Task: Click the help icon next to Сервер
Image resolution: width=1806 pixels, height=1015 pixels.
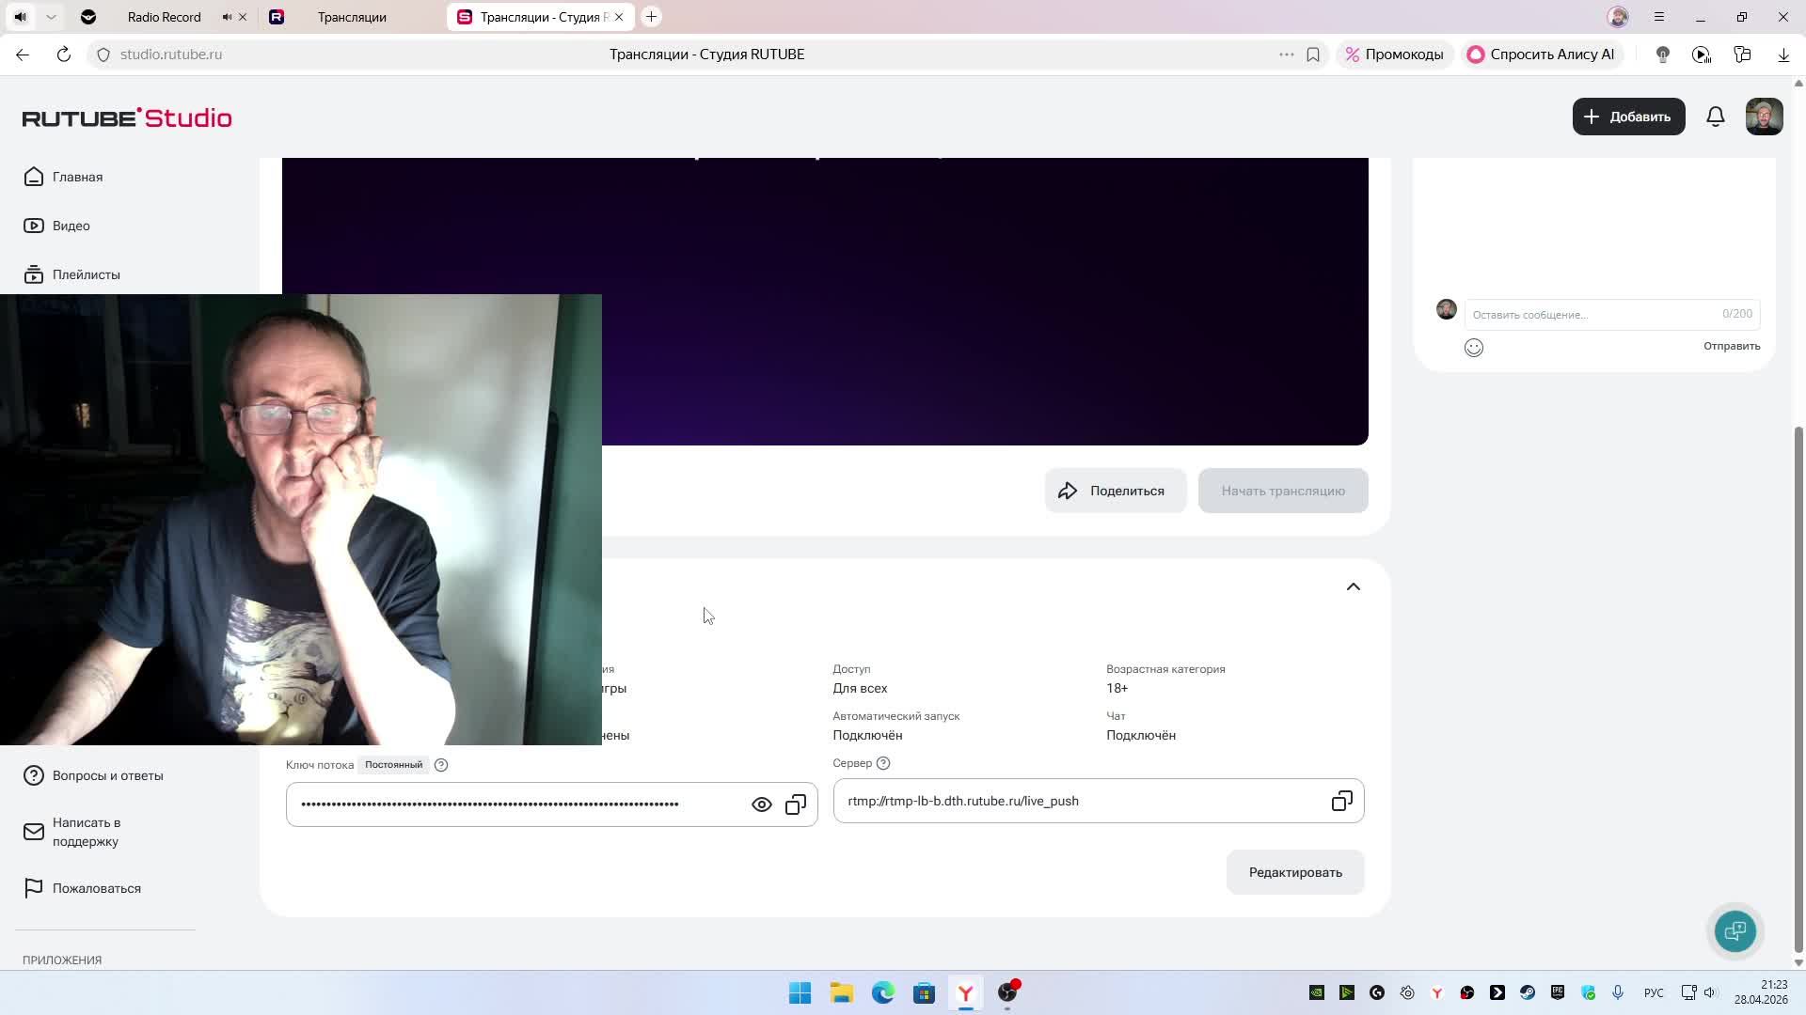Action: [882, 763]
